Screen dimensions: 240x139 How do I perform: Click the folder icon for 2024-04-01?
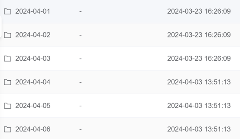click(8, 11)
